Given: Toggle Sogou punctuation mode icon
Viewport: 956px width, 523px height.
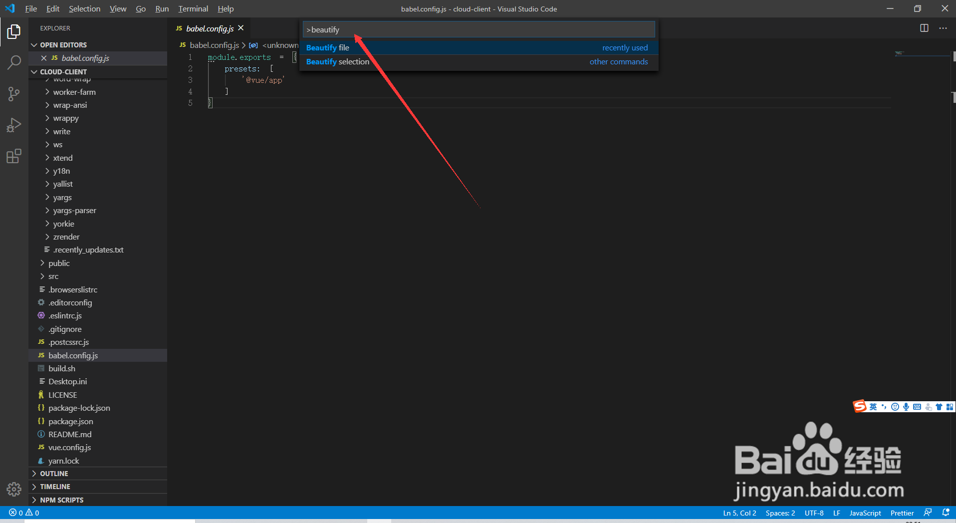Looking at the screenshot, I should click(x=884, y=407).
